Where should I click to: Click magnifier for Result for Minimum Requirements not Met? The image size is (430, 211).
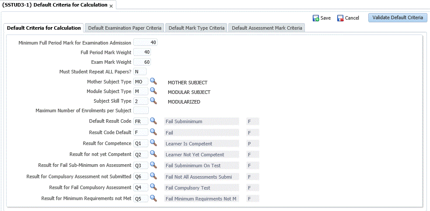[x=153, y=198]
